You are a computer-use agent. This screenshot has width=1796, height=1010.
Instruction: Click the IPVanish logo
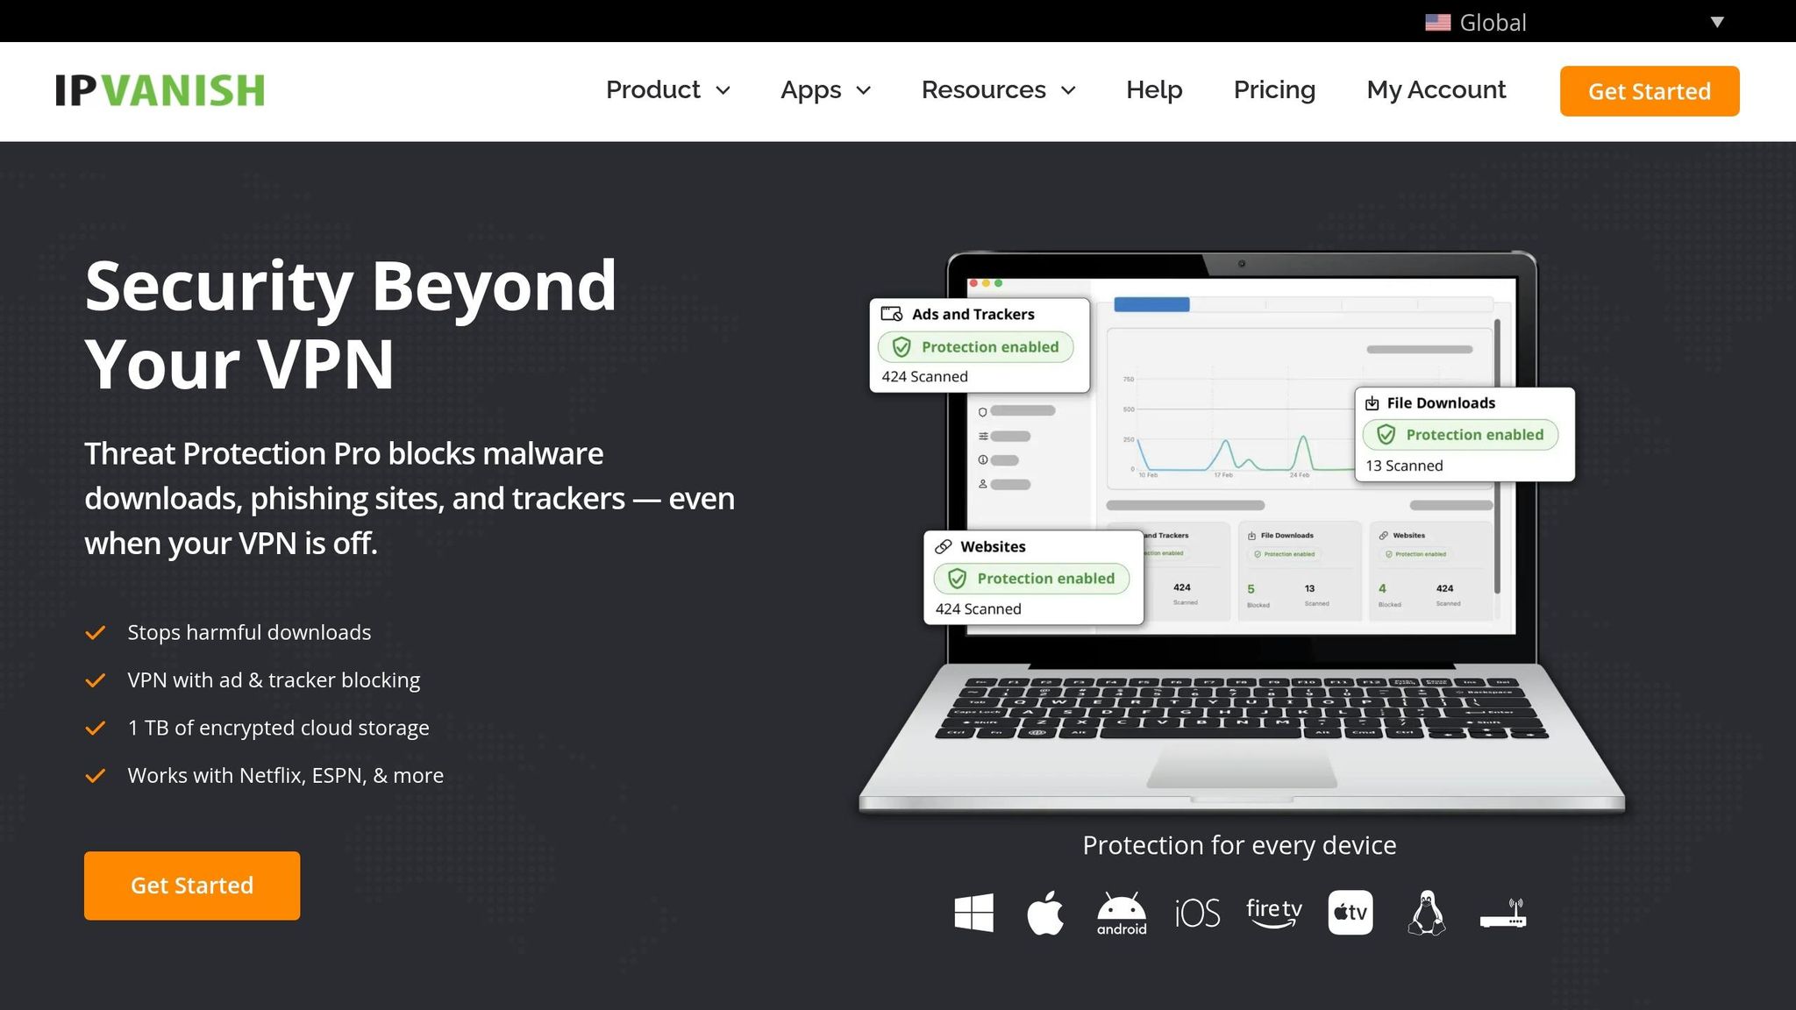(160, 90)
